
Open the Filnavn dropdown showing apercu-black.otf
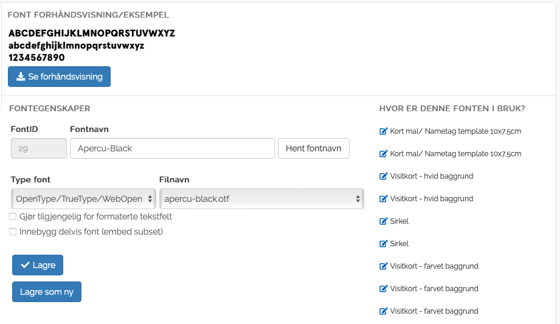point(261,199)
